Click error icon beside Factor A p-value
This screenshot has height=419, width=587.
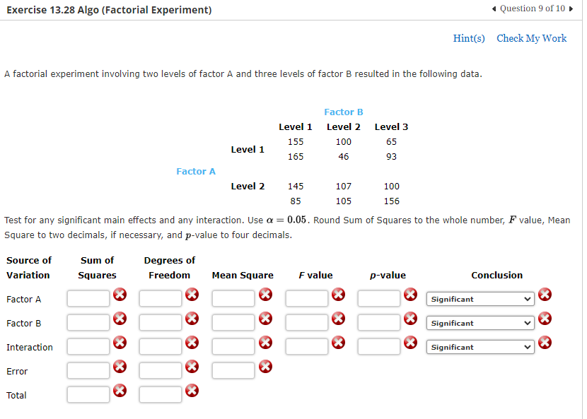click(411, 295)
